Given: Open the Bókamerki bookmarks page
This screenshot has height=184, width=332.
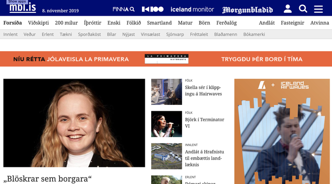Looking at the screenshot, I should 254,34.
